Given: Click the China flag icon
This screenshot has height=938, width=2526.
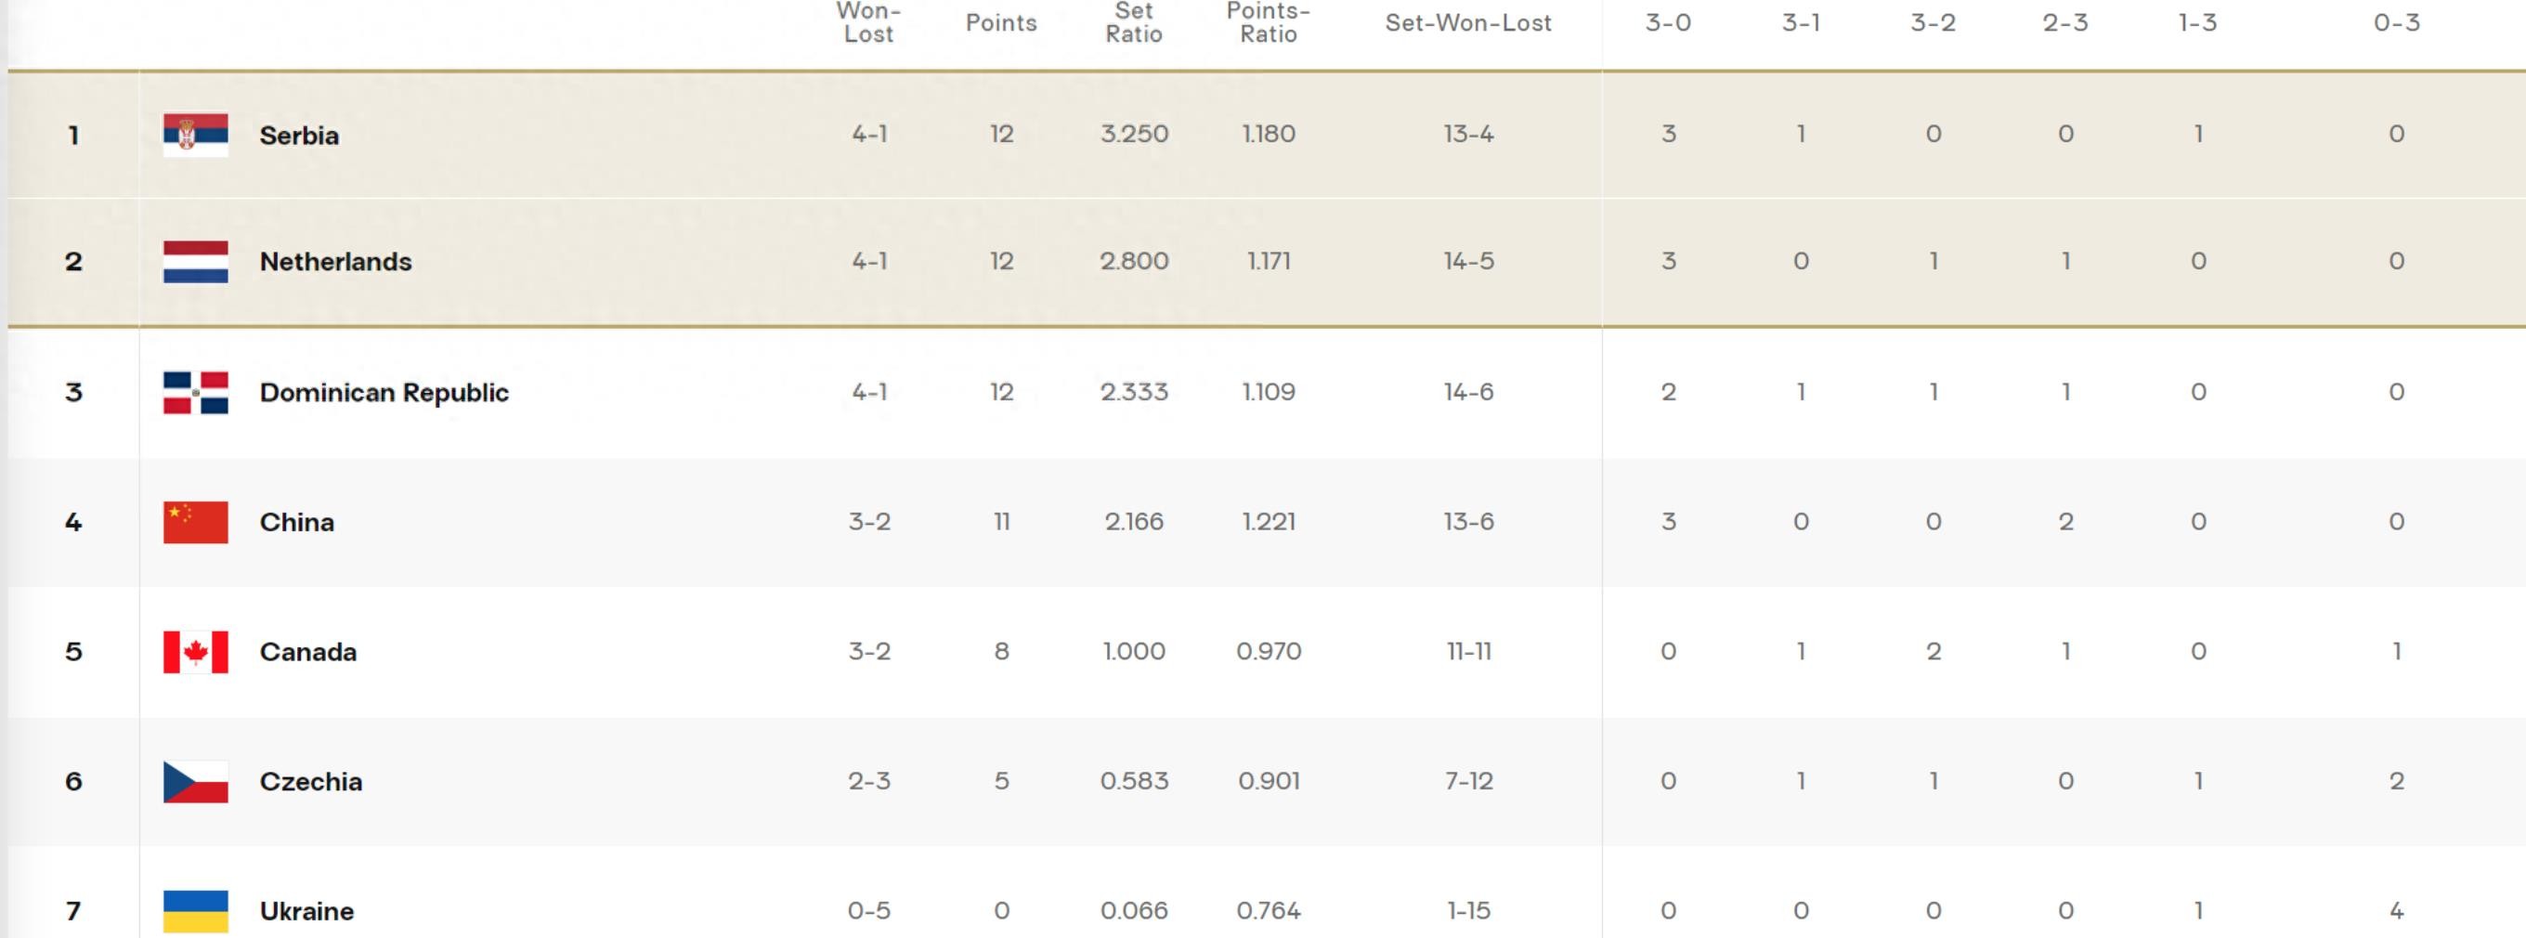Looking at the screenshot, I should [195, 521].
